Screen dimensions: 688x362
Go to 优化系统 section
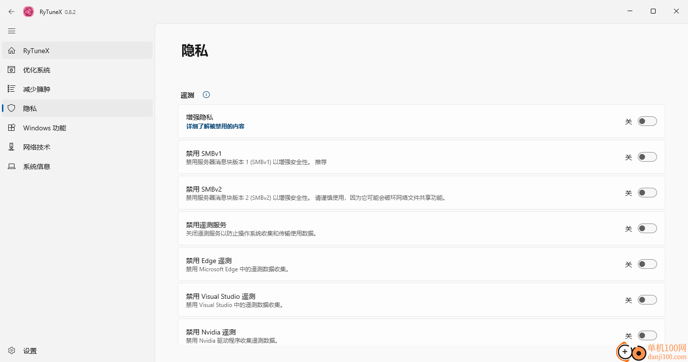(77, 70)
